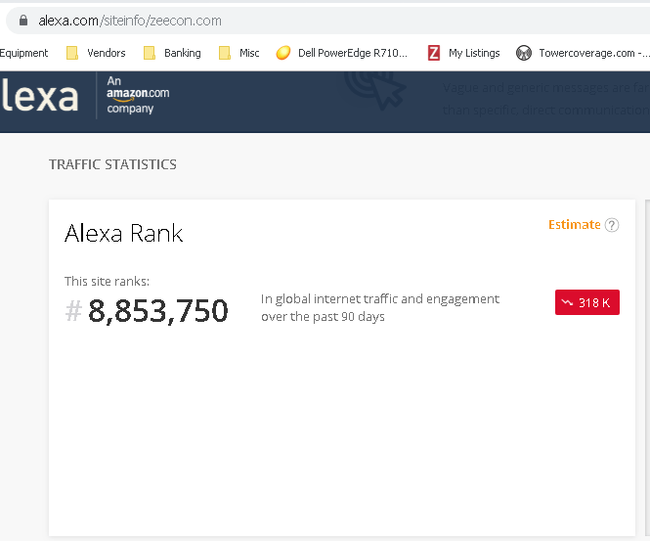Open the Equipment bookmark folder
The width and height of the screenshot is (650, 541).
(x=23, y=53)
